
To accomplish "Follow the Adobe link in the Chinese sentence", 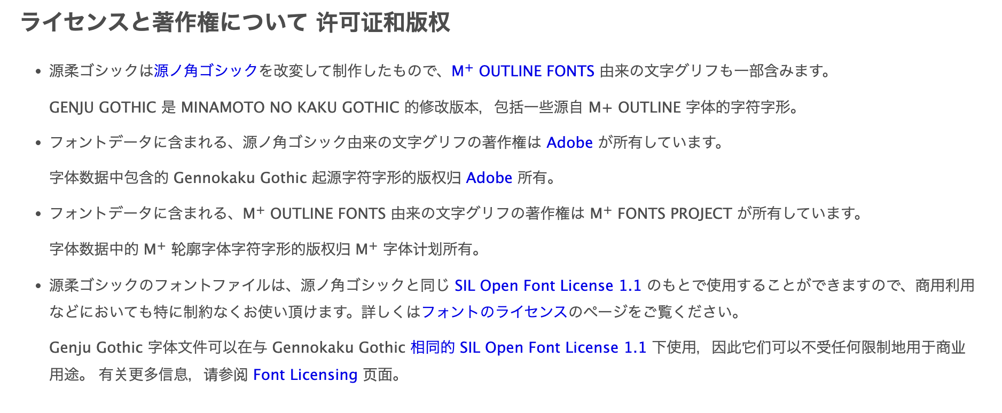I will tap(489, 178).
